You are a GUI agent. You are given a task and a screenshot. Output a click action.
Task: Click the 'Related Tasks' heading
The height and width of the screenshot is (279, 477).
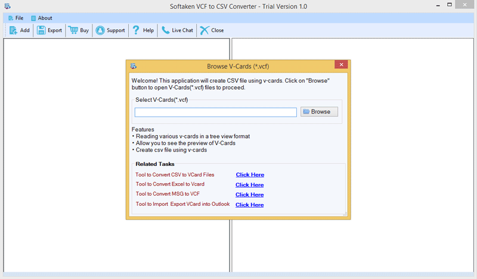pyautogui.click(x=155, y=164)
